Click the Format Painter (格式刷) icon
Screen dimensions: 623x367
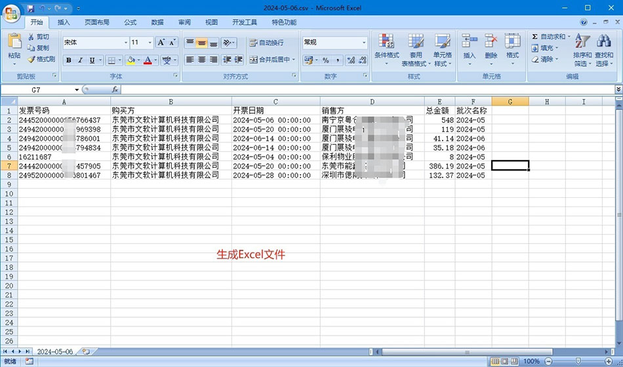pyautogui.click(x=31, y=59)
